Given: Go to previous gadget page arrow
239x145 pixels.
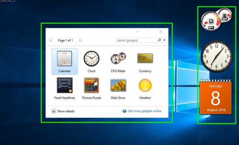Looking at the screenshot, I should tap(51, 40).
